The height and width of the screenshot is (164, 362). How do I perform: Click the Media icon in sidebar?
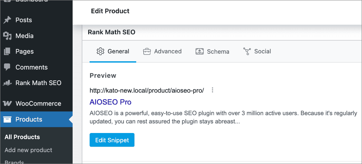tap(7, 36)
